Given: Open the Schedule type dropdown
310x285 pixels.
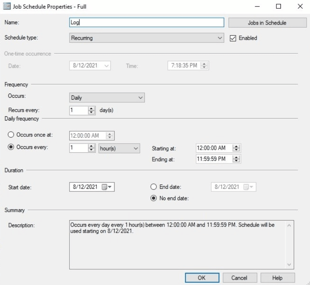Looking at the screenshot, I should point(147,38).
